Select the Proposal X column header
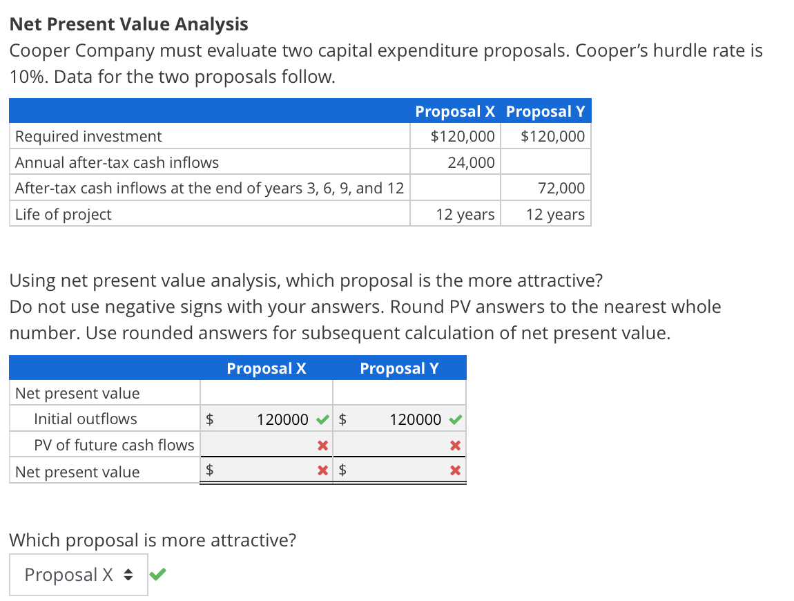 click(266, 368)
